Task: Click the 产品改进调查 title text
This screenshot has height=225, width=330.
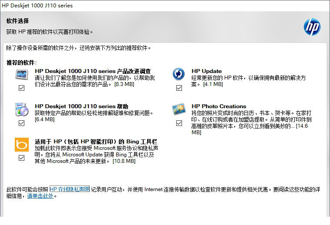Action: 93,71
